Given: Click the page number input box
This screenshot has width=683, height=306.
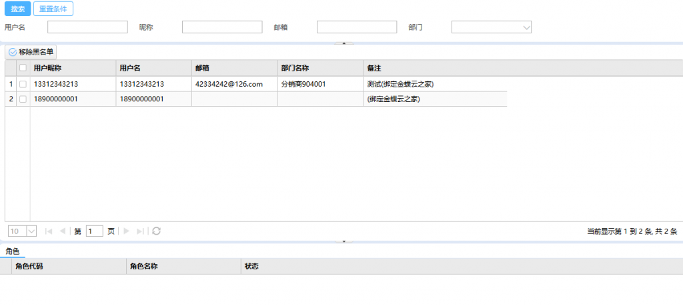Looking at the screenshot, I should pyautogui.click(x=94, y=231).
